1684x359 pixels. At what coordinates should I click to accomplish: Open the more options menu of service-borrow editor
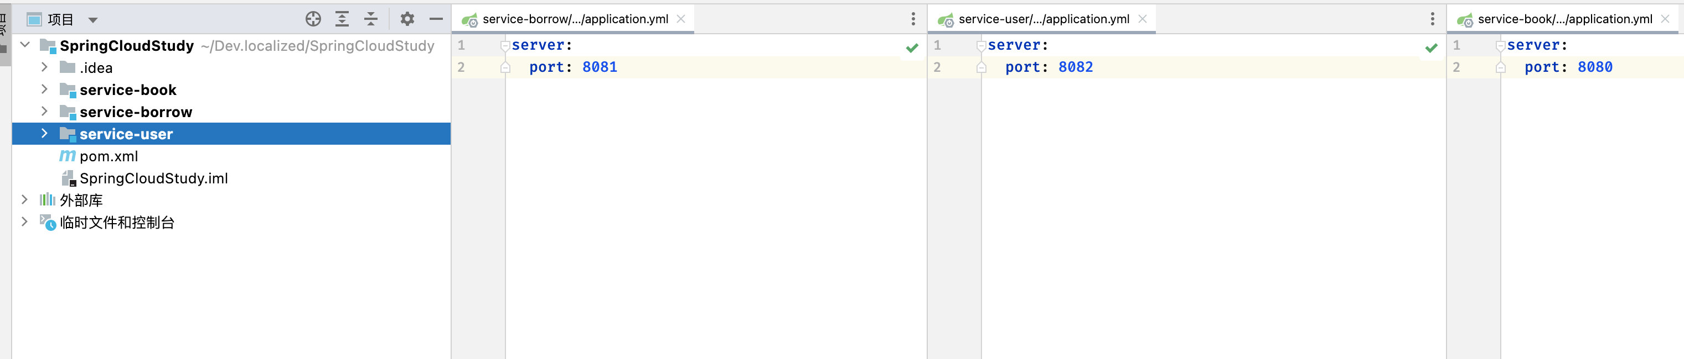click(913, 19)
